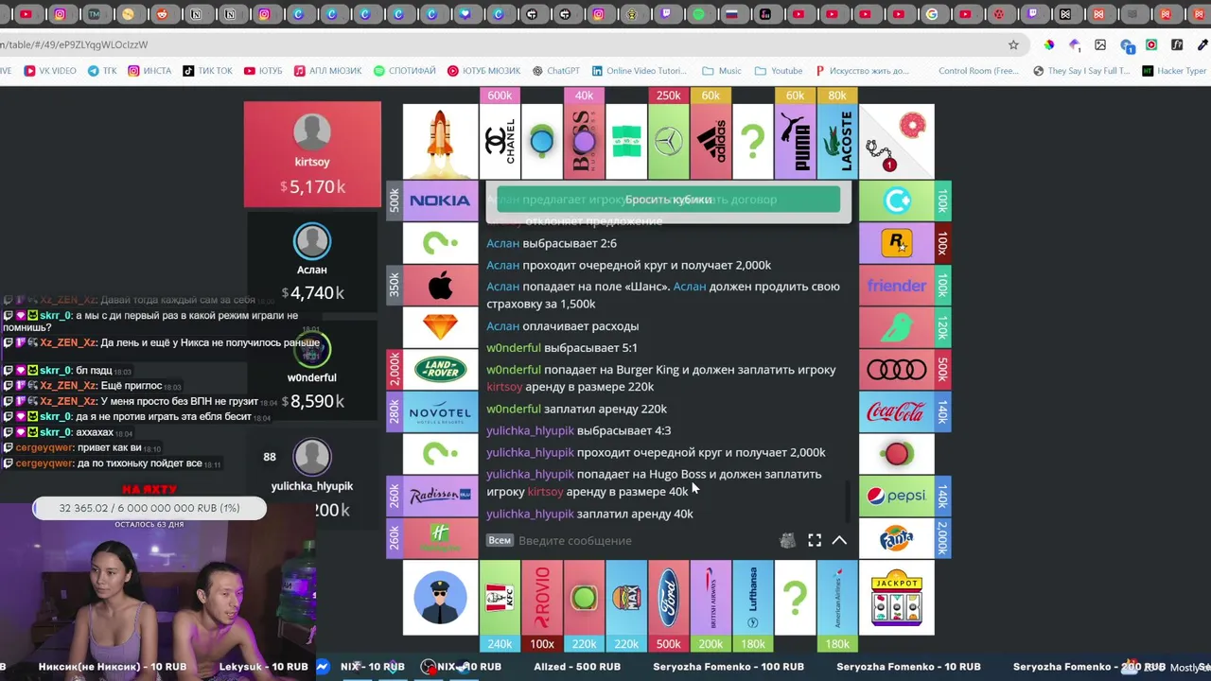This screenshot has height=681, width=1211.
Task: Select the KFC property cell
Action: tap(500, 598)
